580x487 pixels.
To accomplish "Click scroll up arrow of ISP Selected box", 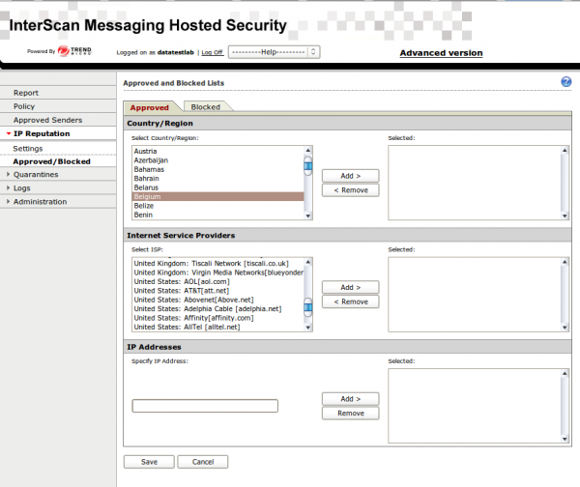I will (565, 262).
